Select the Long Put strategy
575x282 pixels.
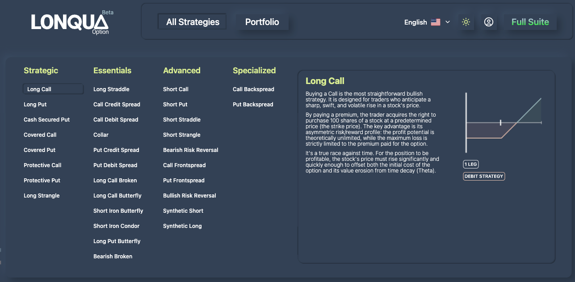(x=35, y=104)
